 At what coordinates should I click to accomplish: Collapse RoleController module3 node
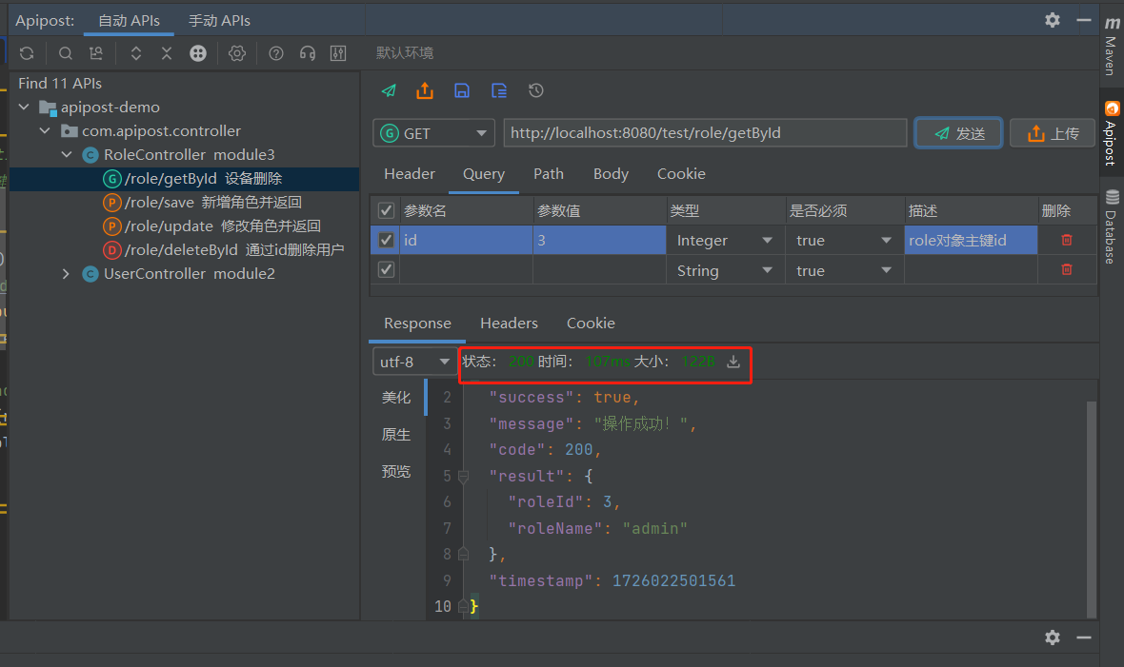[x=67, y=154]
